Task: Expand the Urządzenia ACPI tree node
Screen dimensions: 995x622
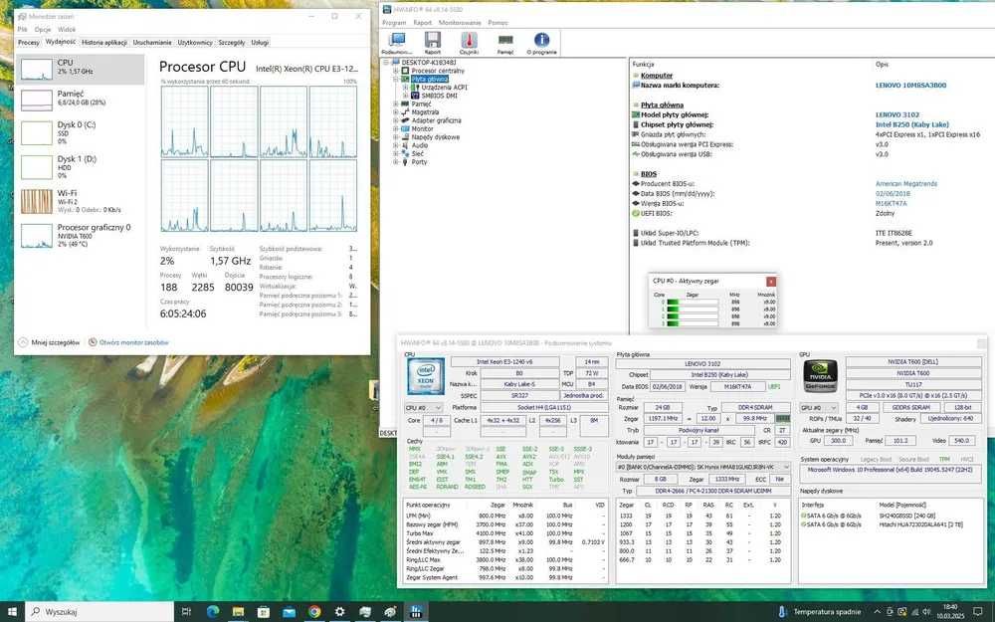Action: (x=406, y=87)
